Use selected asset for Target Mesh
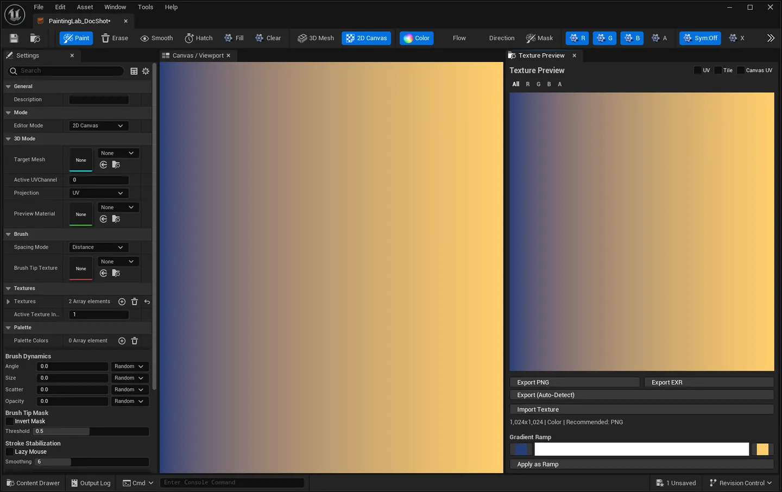The height and width of the screenshot is (492, 782). coord(103,165)
